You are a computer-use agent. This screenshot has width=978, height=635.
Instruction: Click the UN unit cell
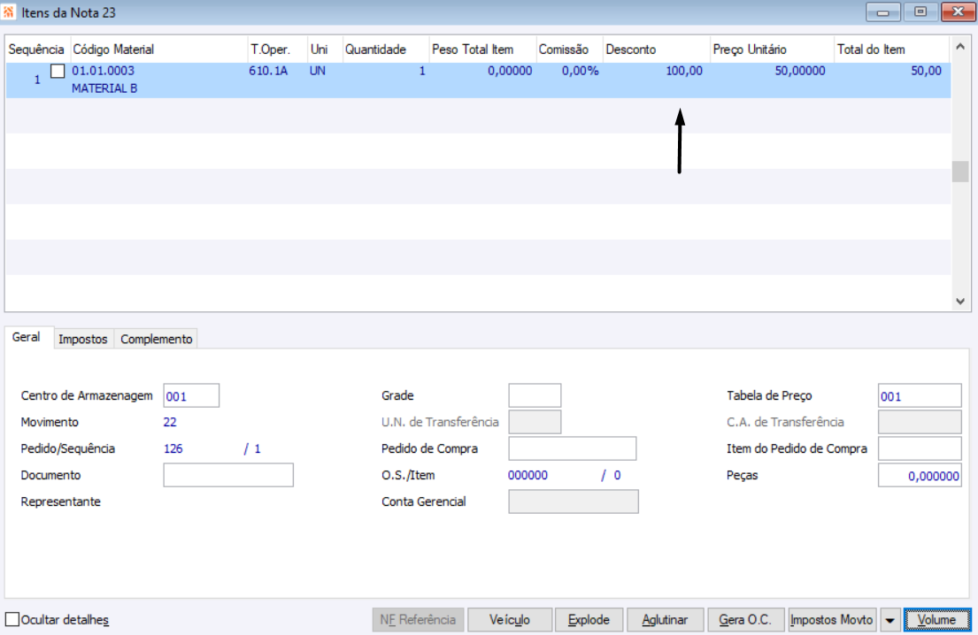[318, 71]
